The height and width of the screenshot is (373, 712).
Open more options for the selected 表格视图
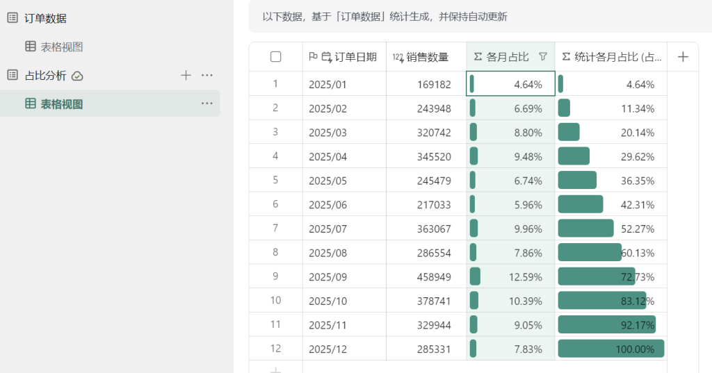[x=207, y=103]
